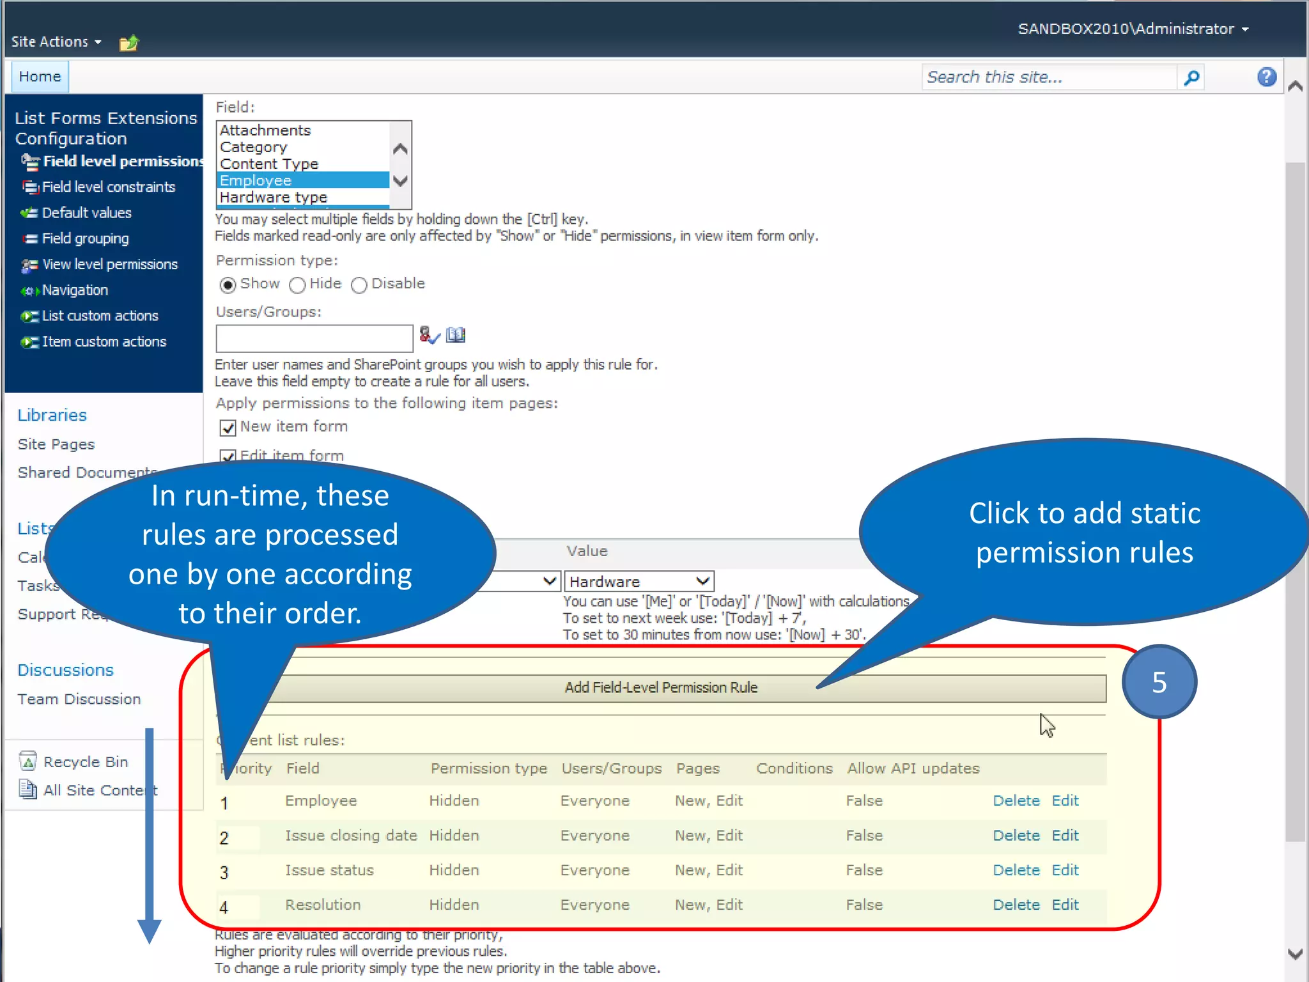
Task: Open the Site Actions dropdown
Action: coord(56,42)
